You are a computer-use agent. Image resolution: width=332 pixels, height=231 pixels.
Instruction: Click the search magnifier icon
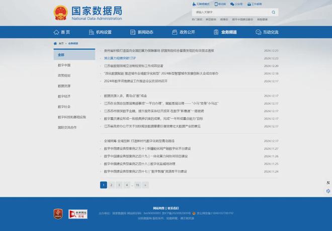pos(273,12)
